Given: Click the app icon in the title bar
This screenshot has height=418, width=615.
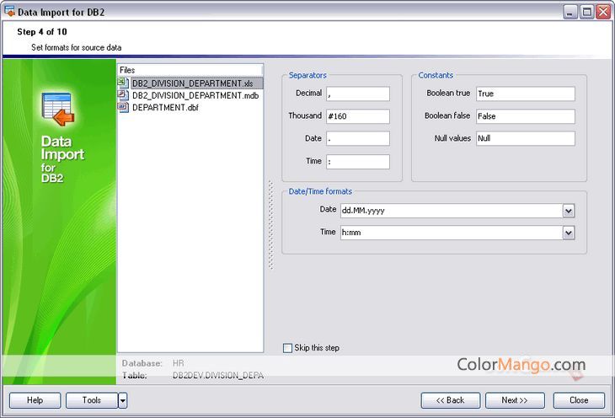Looking at the screenshot, I should tap(9, 12).
